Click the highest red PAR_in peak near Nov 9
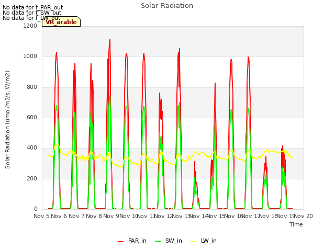 pos(110,40)
